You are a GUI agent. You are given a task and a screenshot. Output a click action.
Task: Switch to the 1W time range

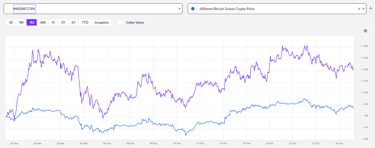pyautogui.click(x=21, y=22)
